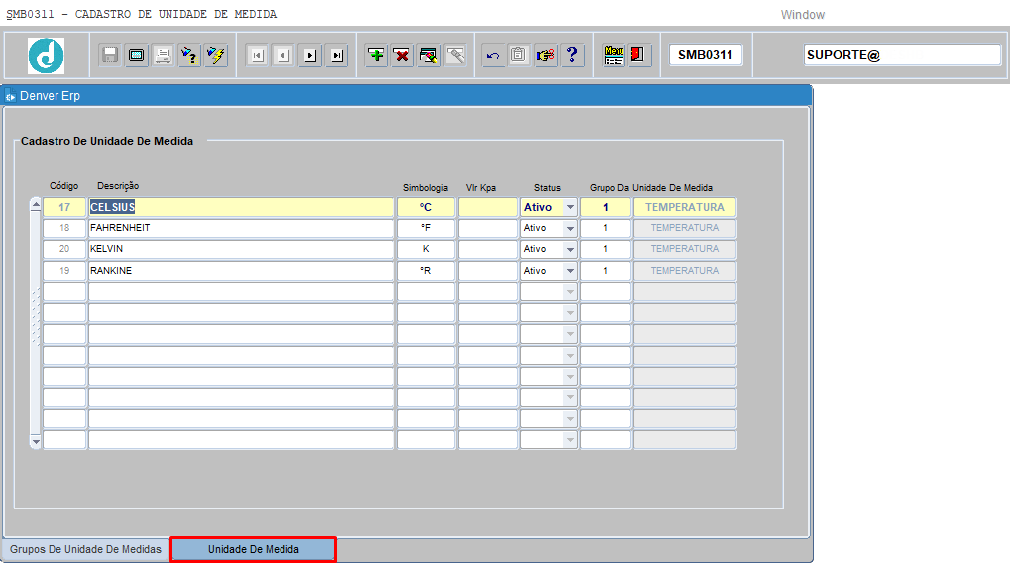Open the Menu icon in toolbar

click(614, 56)
